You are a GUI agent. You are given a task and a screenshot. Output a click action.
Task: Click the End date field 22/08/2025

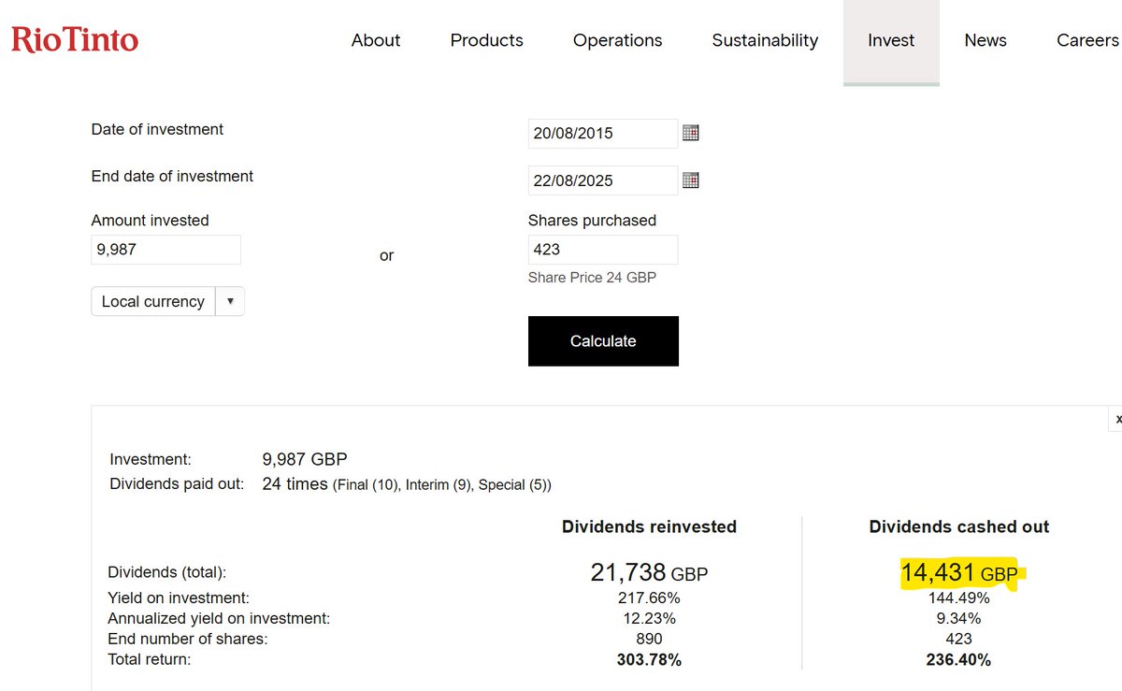click(603, 180)
